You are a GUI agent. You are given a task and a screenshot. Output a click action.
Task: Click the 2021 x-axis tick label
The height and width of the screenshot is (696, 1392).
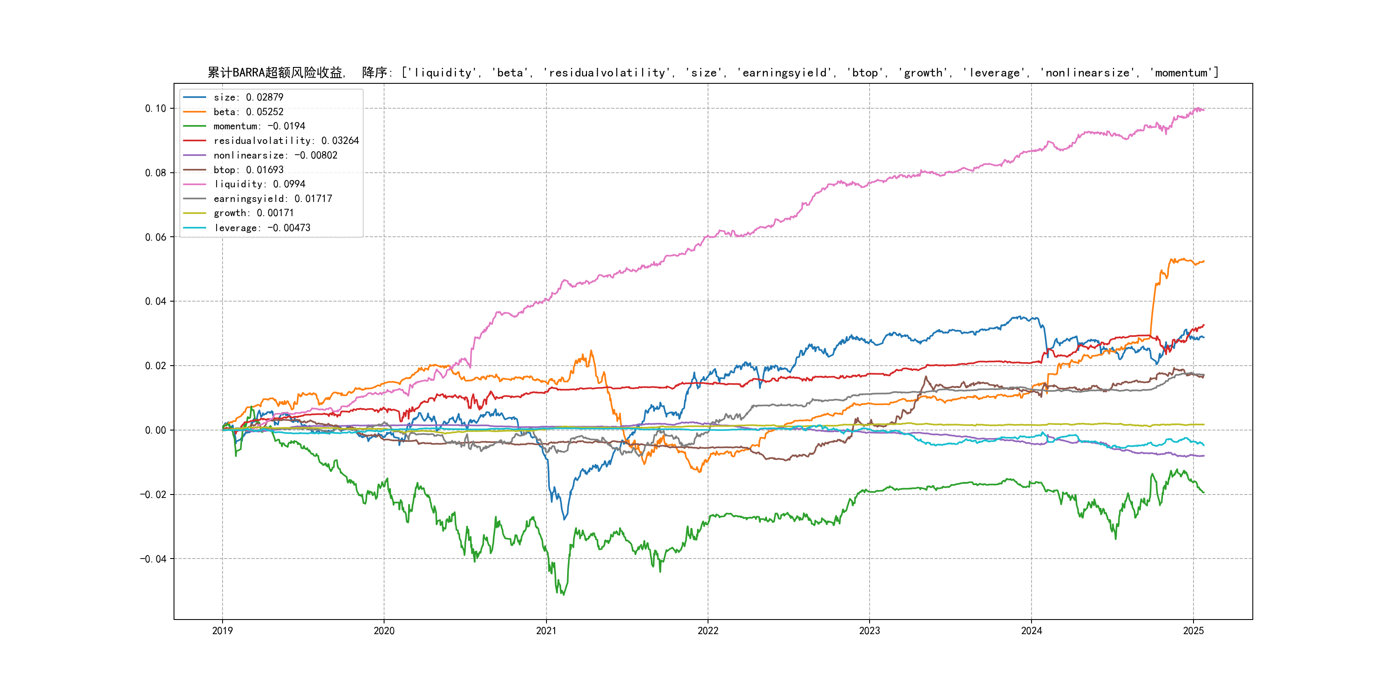[546, 631]
